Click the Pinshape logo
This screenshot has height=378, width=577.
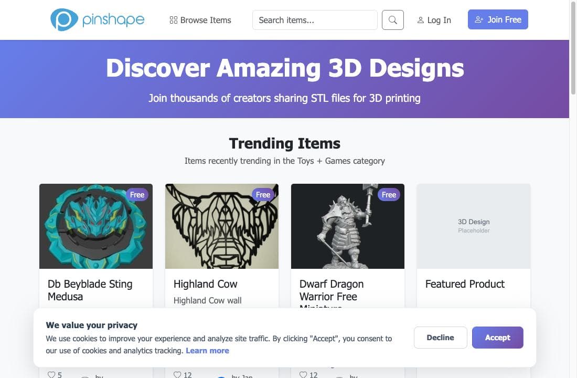[x=98, y=19]
